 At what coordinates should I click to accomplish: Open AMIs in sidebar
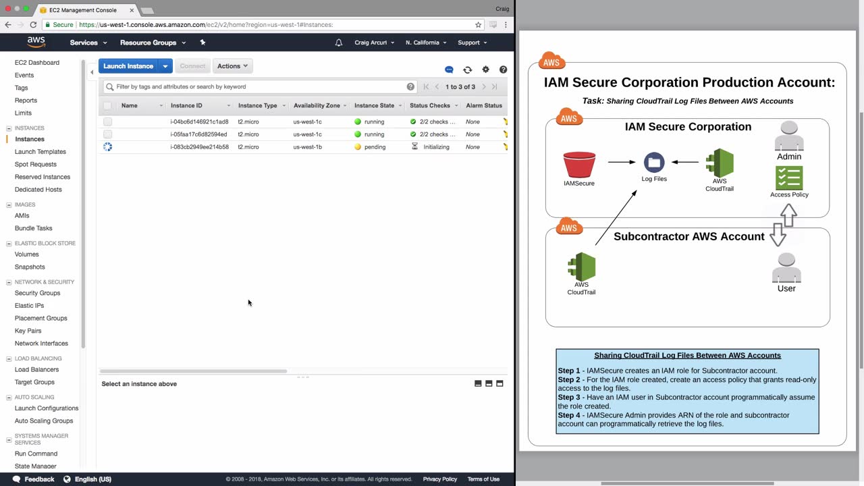(x=22, y=216)
